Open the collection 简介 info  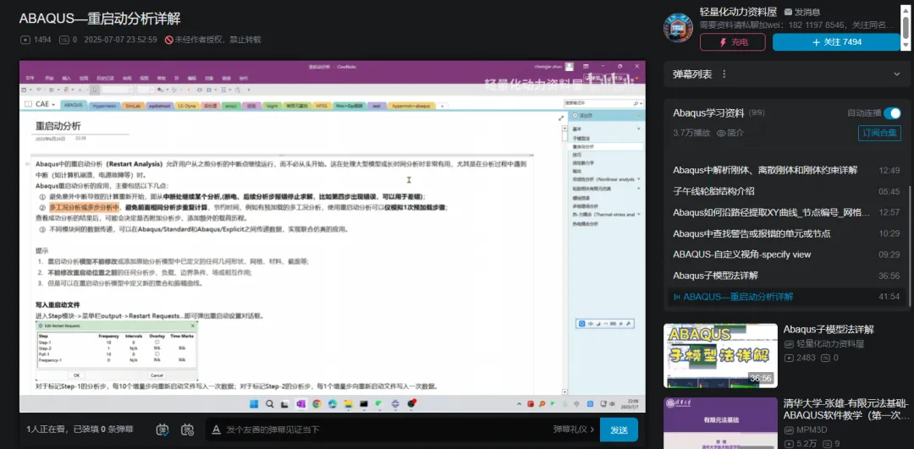[x=731, y=133]
